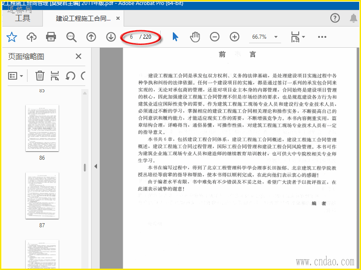This screenshot has height=270, width=361.
Task: Choose the arrow selection tool
Action: pos(175,37)
